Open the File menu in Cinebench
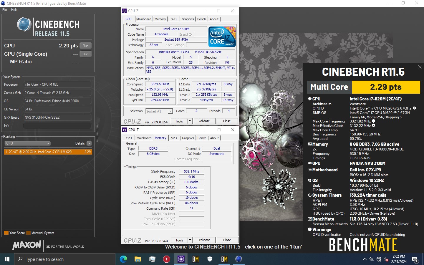The width and height of the screenshot is (424, 265). coord(4,10)
